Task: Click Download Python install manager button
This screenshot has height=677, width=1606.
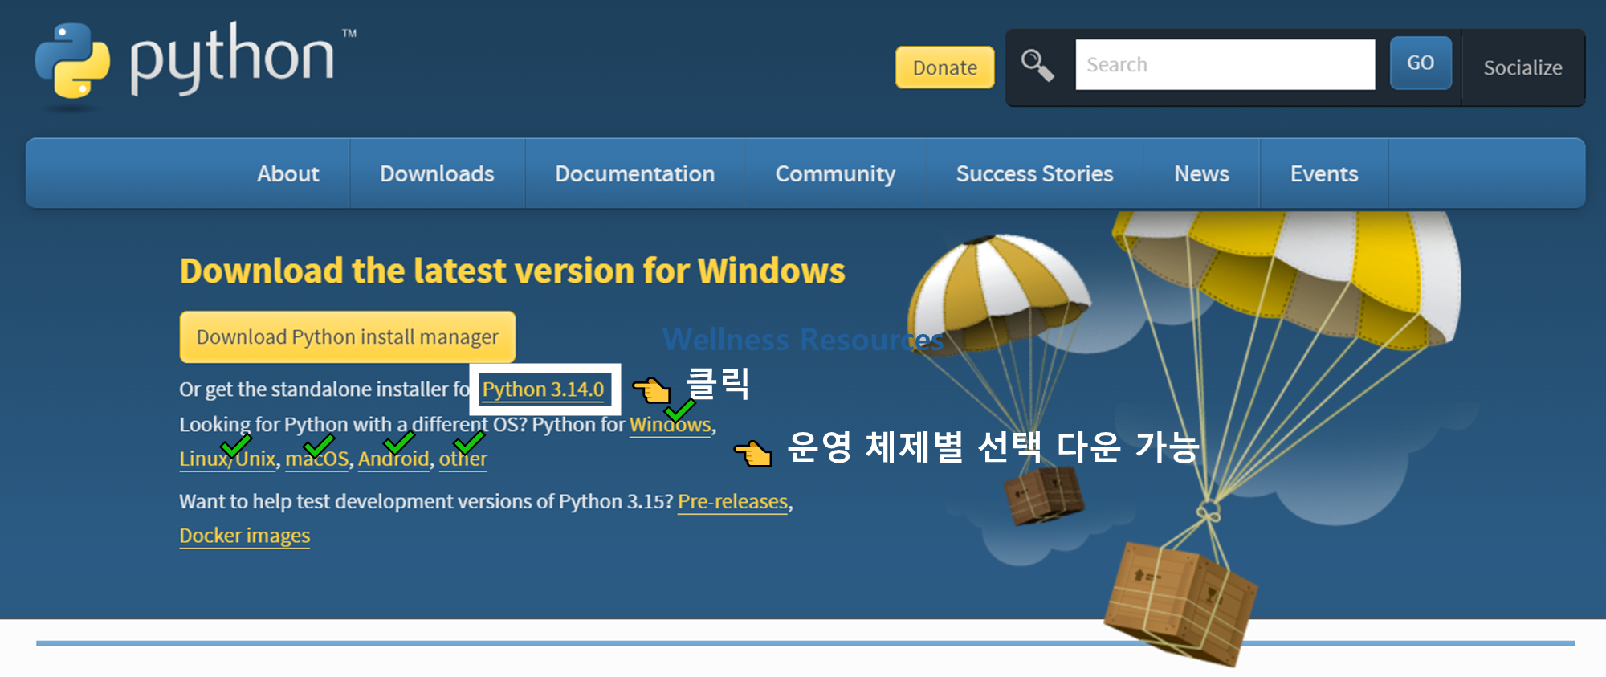Action: [x=348, y=336]
